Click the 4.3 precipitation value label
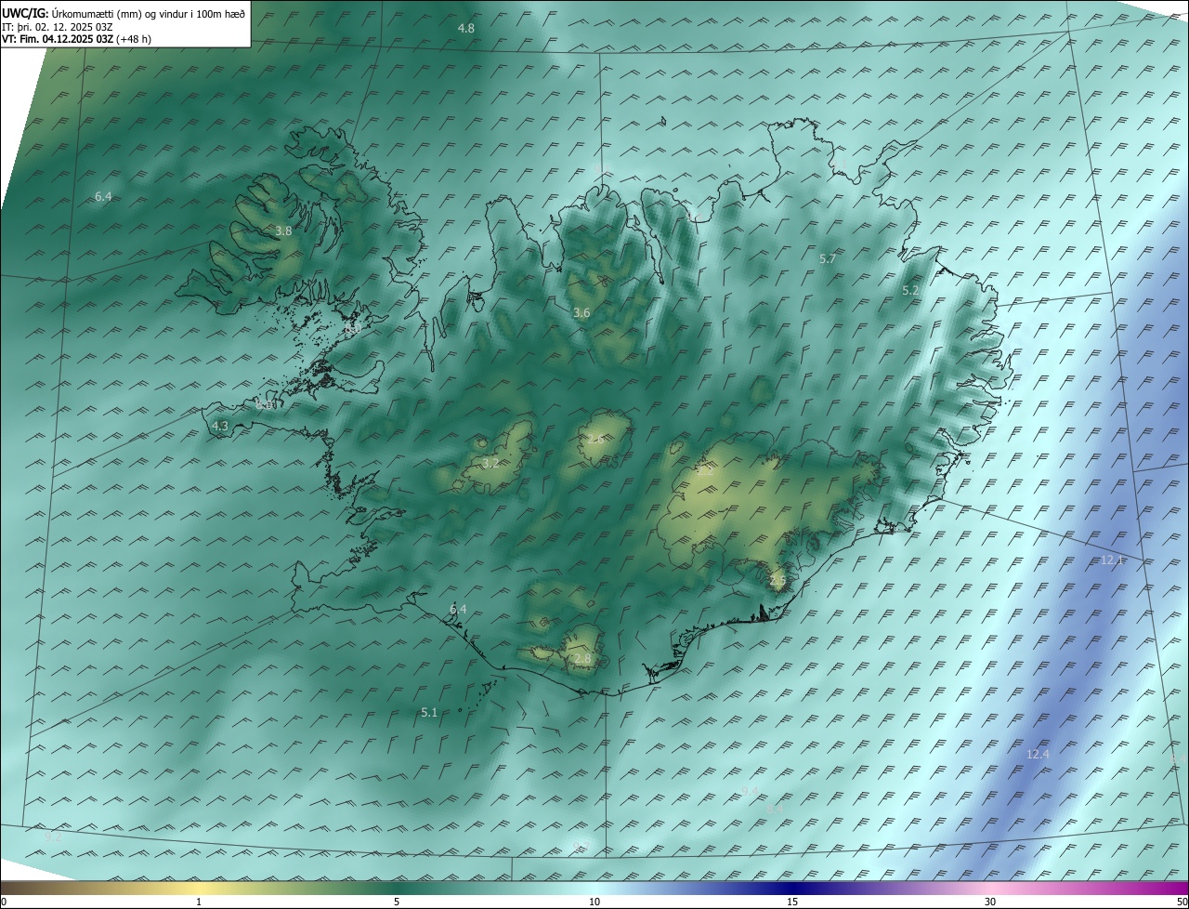The height and width of the screenshot is (909, 1189). 220,426
